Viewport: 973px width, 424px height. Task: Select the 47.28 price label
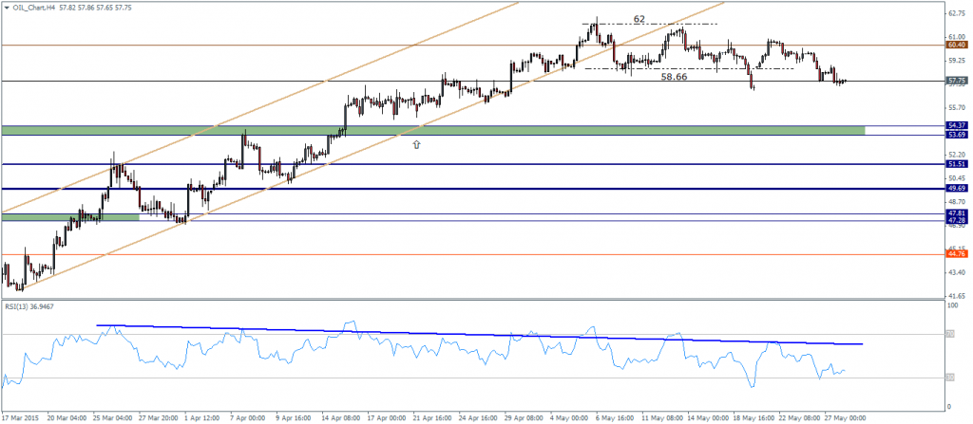(956, 220)
